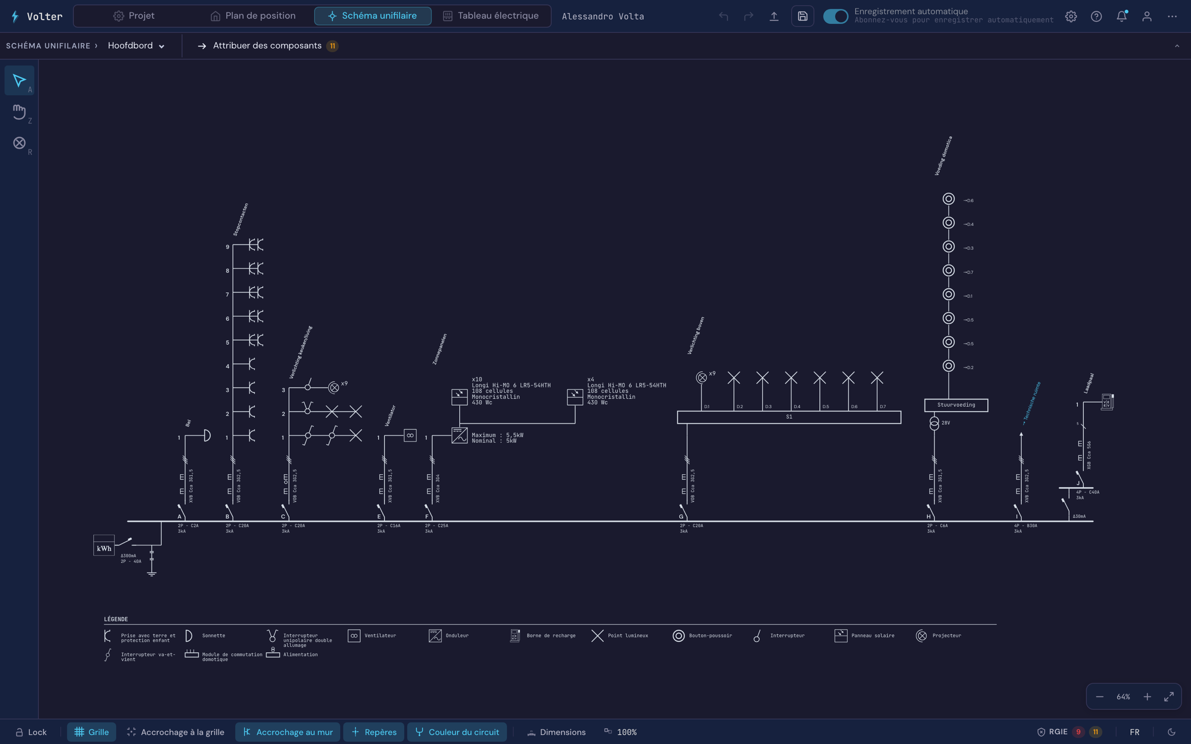
Task: Click Attribuer des composants button
Action: coord(268,46)
